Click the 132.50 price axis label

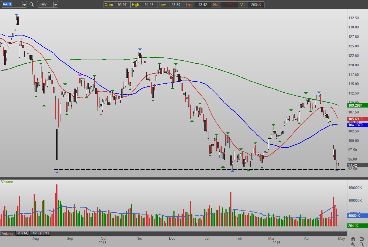pos(354,18)
